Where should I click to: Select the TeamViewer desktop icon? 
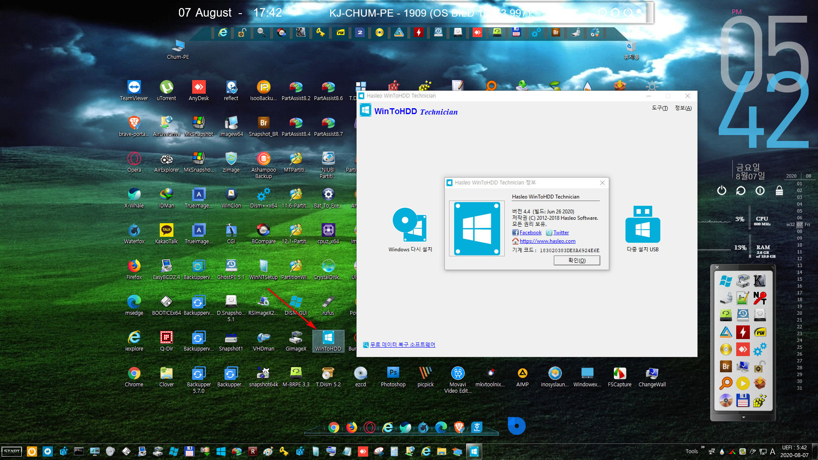[x=134, y=91]
